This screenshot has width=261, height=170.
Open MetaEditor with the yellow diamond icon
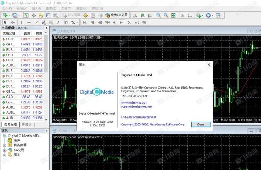tap(86, 15)
